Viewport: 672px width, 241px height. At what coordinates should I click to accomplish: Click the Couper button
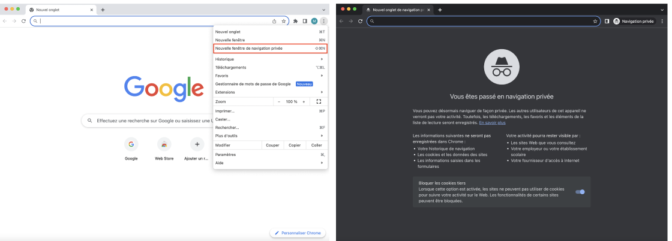tap(272, 145)
